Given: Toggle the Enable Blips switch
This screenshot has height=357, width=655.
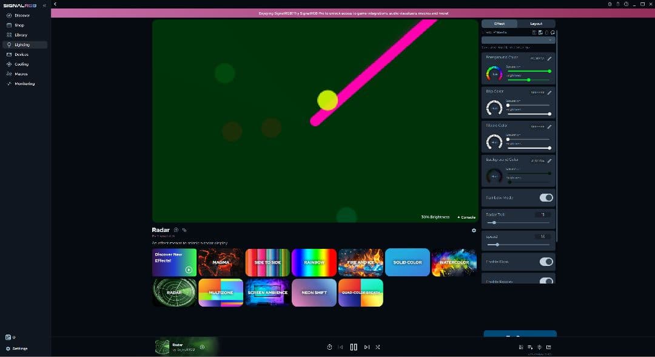Looking at the screenshot, I should (546, 262).
